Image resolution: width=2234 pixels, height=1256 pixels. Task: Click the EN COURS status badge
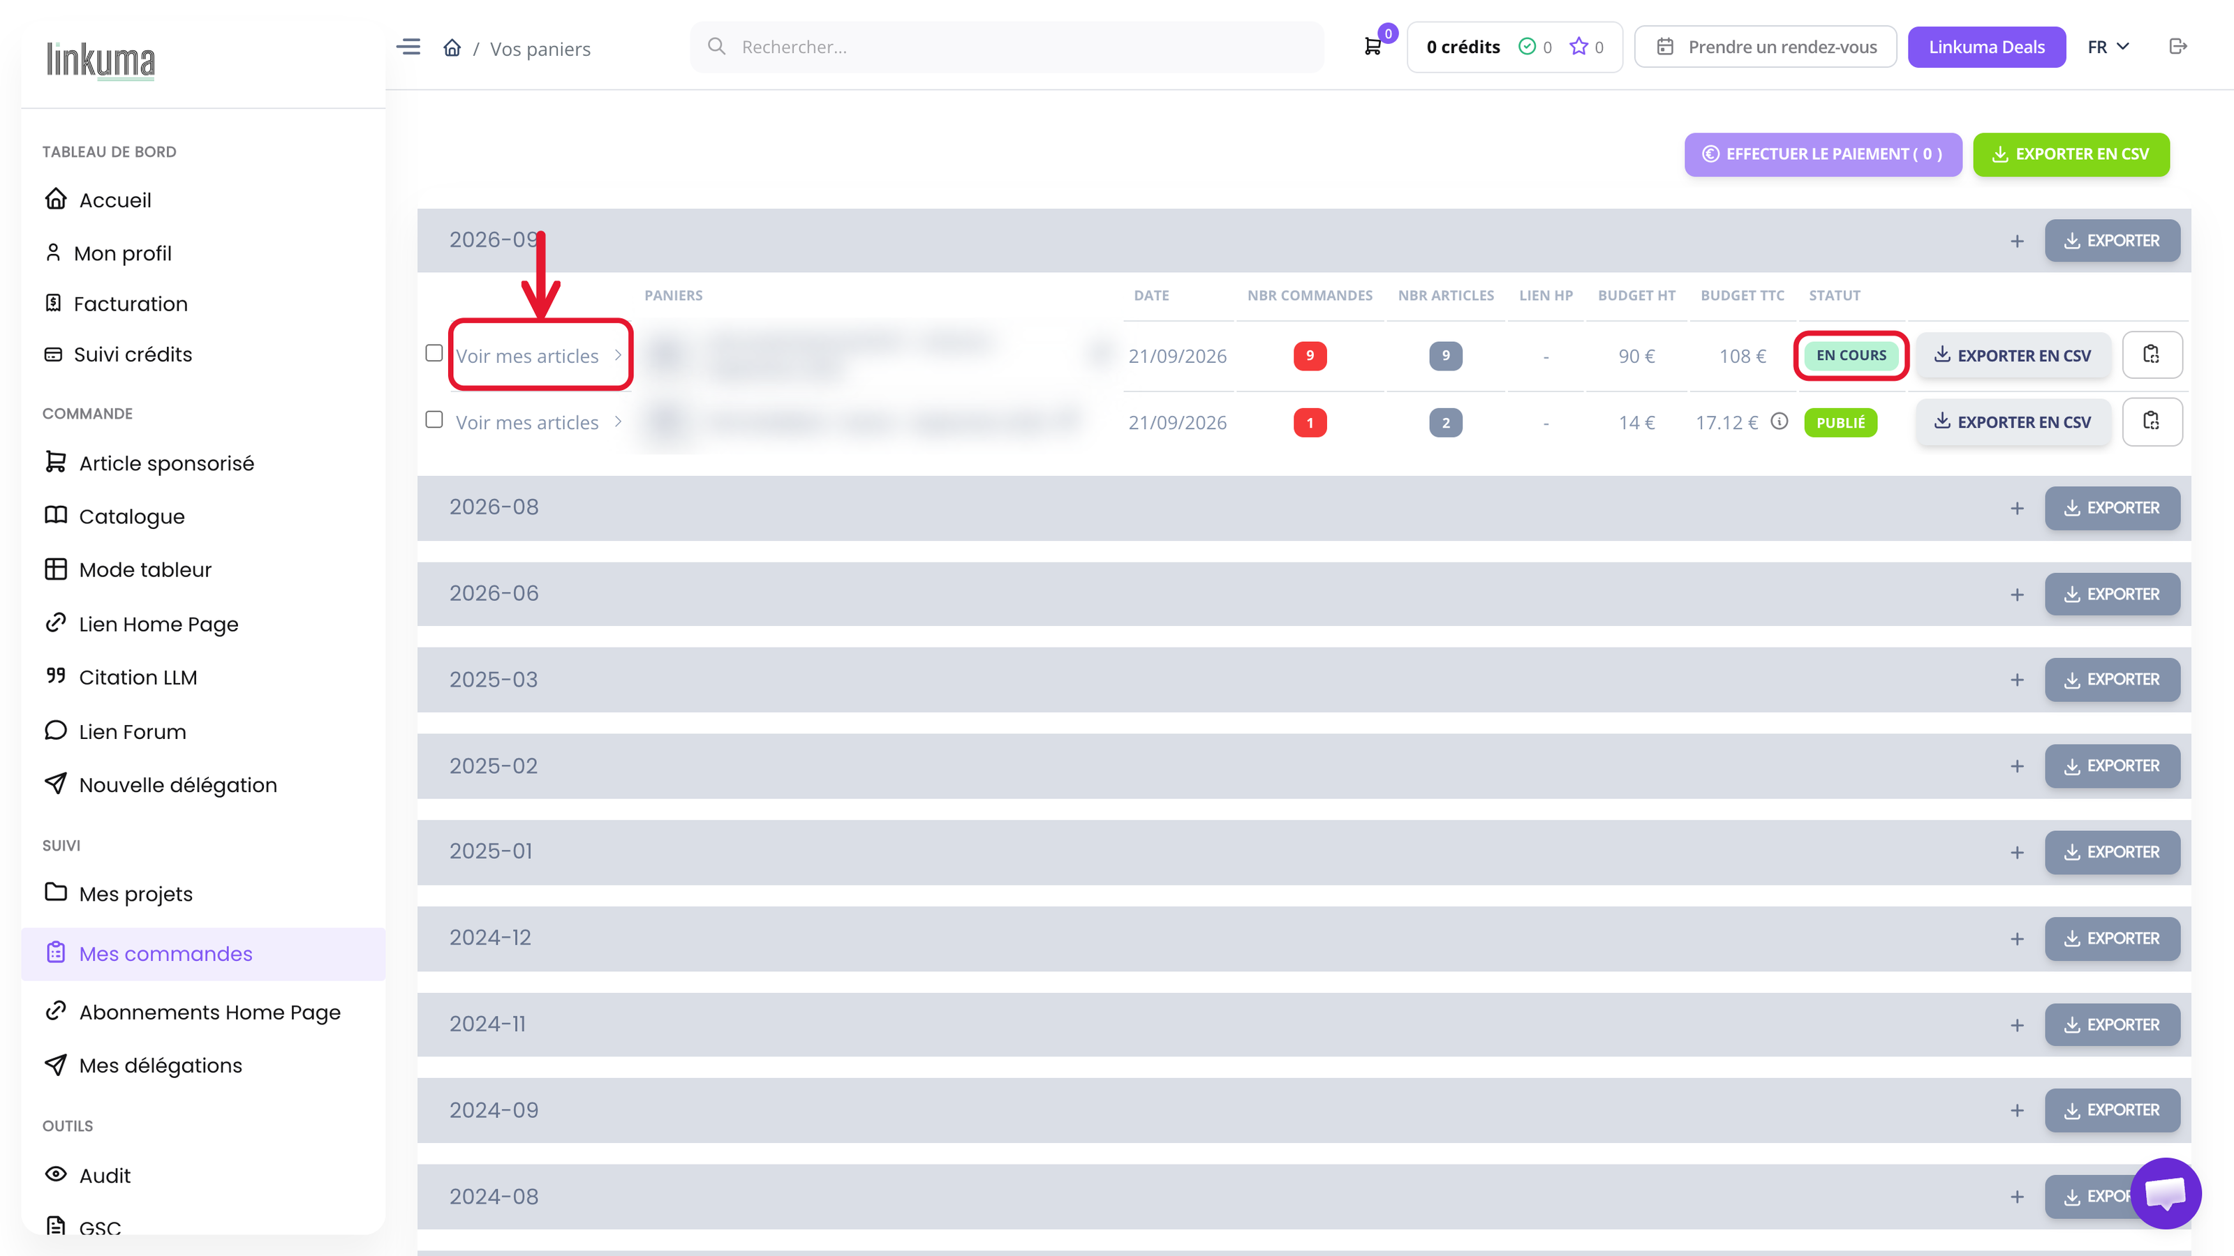[x=1851, y=354]
